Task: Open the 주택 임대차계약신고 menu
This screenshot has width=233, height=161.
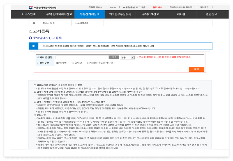Action: pyautogui.click(x=59, y=14)
